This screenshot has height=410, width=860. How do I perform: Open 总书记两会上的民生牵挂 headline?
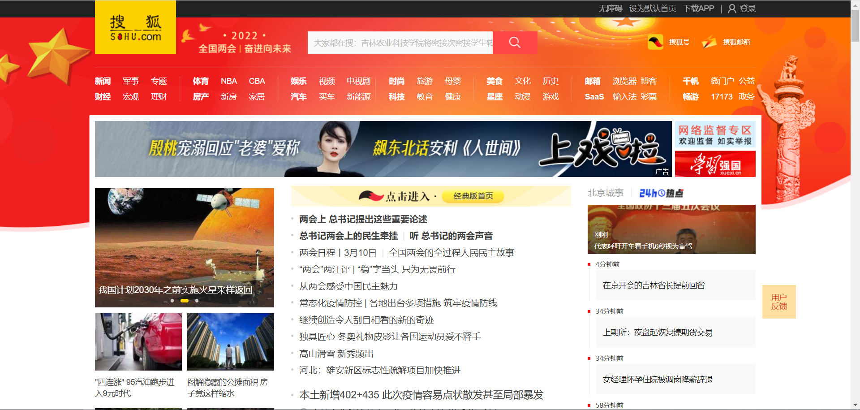(x=348, y=236)
